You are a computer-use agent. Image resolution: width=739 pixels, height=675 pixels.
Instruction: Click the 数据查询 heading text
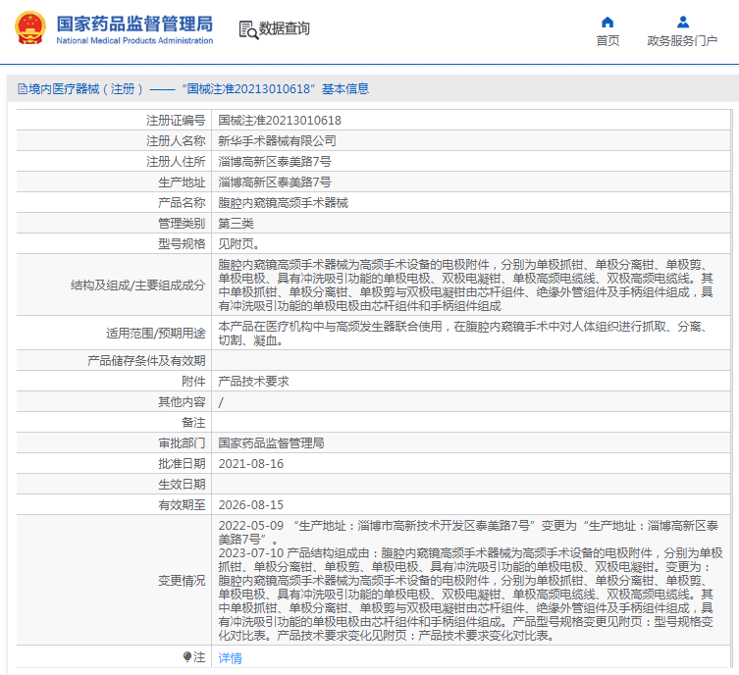(285, 28)
